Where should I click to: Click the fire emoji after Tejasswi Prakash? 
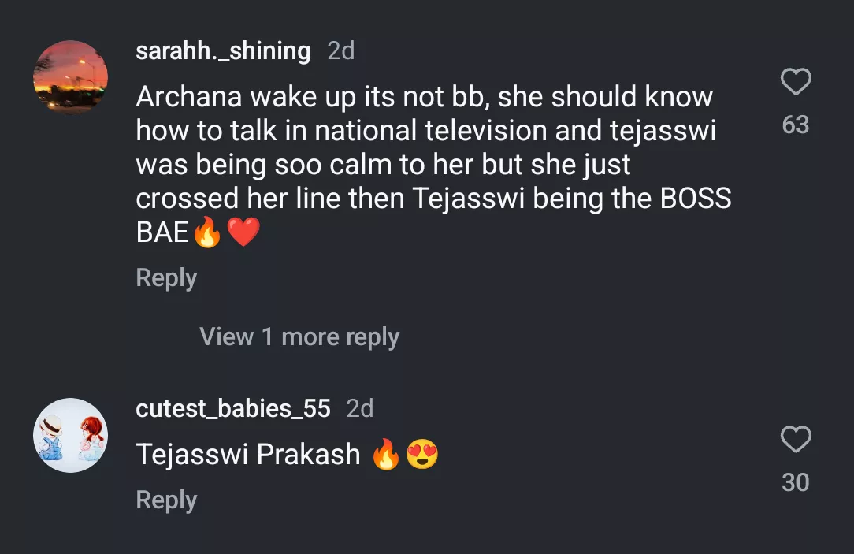pos(386,455)
